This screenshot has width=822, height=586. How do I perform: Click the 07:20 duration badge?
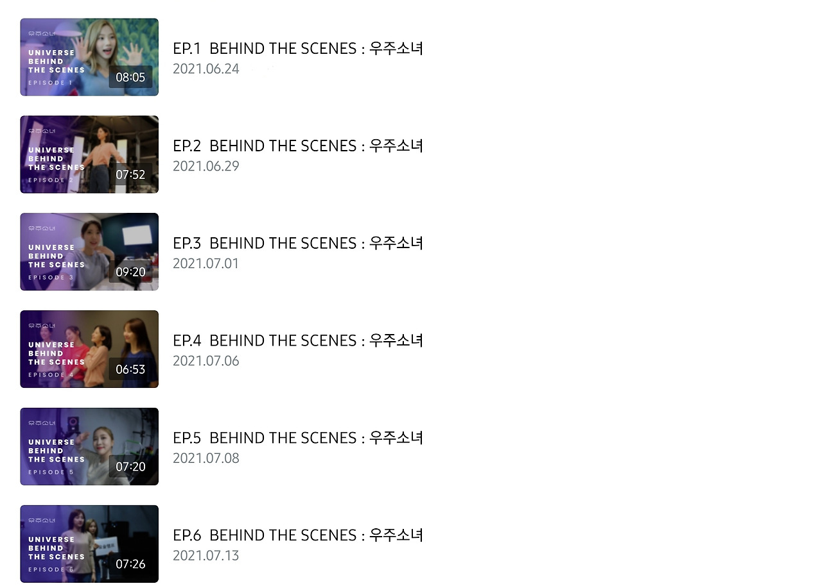pos(130,467)
